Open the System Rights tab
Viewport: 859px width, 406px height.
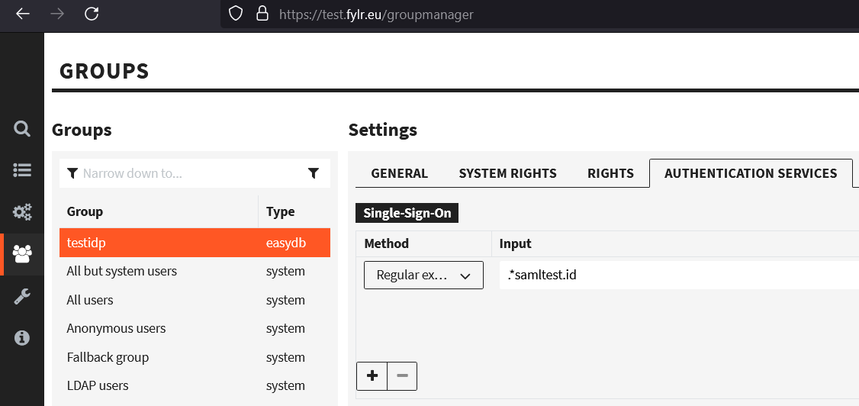pos(507,173)
